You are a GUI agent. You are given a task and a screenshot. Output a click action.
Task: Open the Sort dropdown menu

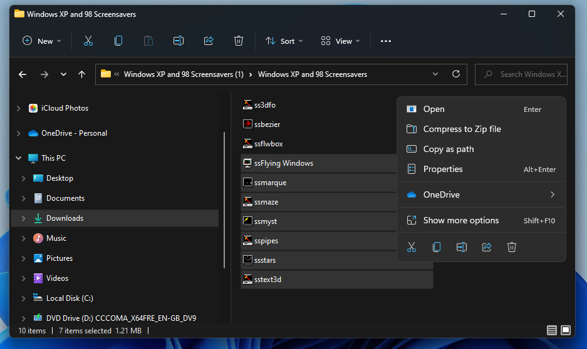point(284,41)
